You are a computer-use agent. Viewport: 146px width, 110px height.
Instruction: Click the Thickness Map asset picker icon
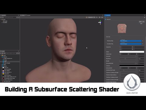pyautogui.click(x=143, y=41)
